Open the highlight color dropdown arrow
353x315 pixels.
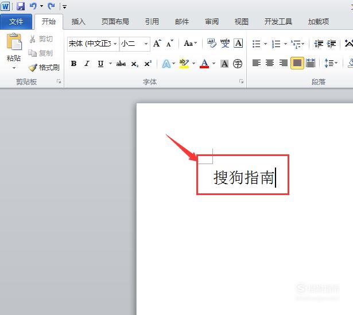tap(193, 64)
